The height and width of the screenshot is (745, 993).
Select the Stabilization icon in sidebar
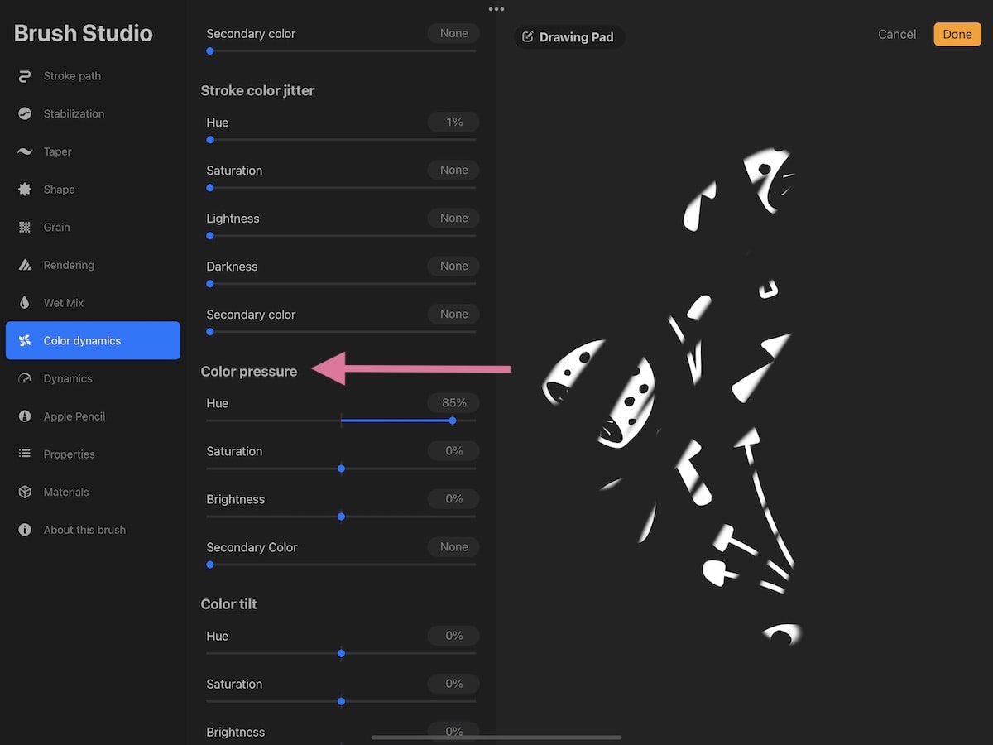(x=25, y=114)
